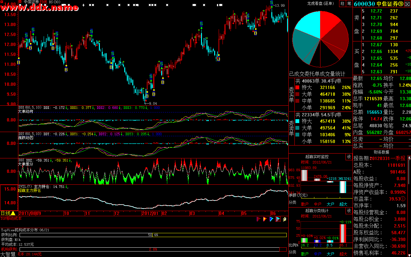Viewport: 411px width, 257px height.
Task: Click the tall 超大 bar in 超赢分类统计
Action: tap(343, 233)
